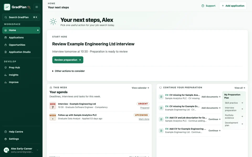Click the Add application button
The image size is (252, 157).
point(233,6)
